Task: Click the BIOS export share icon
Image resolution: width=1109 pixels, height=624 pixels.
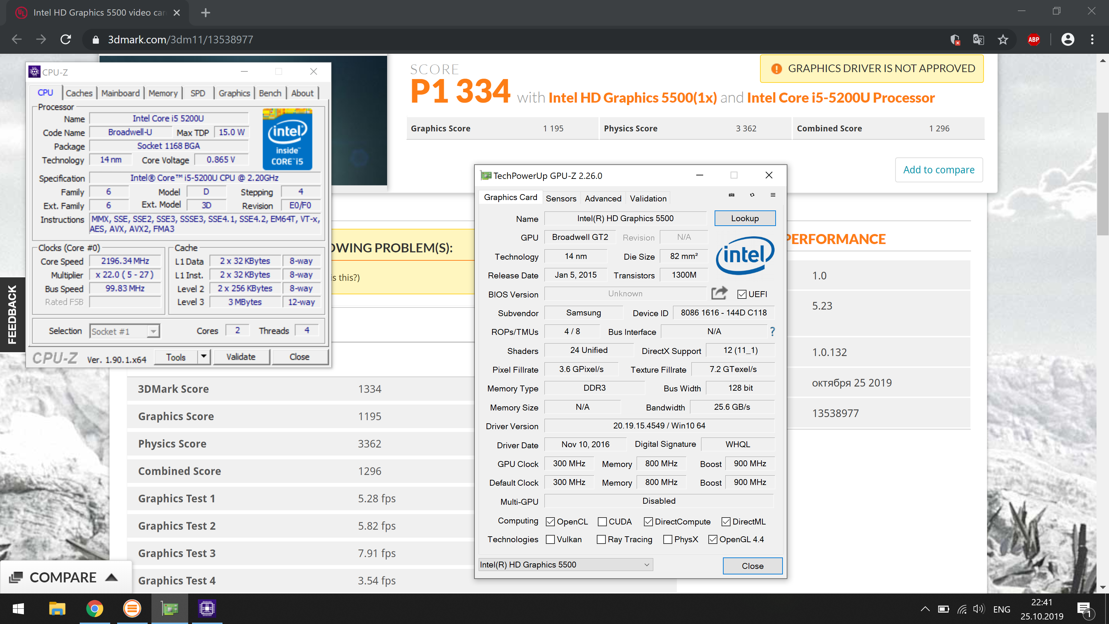Action: 719,293
